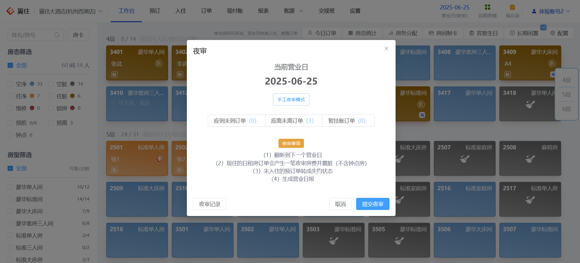Toggle the 预离 checkbox
The height and width of the screenshot is (263, 580).
pyautogui.click(x=51, y=123)
